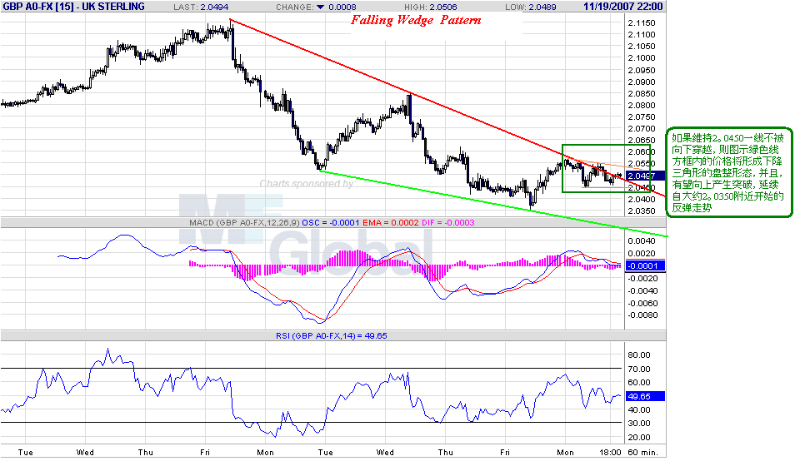Click the DIF = -0.0003 readout
795x476 pixels.
tap(448, 223)
